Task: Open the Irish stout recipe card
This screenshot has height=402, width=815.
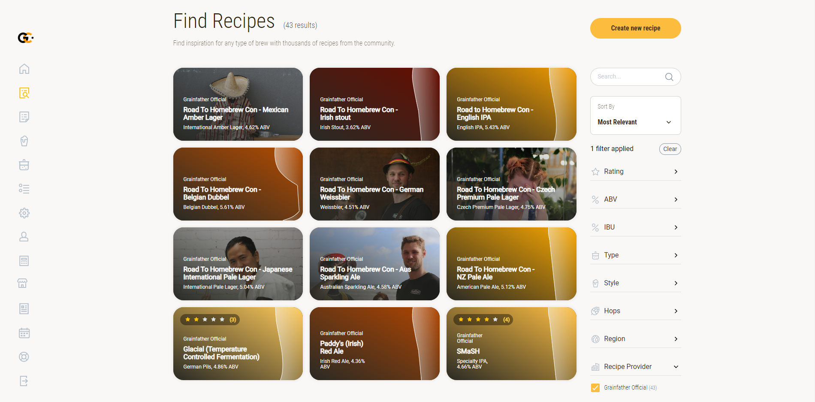Action: point(374,104)
